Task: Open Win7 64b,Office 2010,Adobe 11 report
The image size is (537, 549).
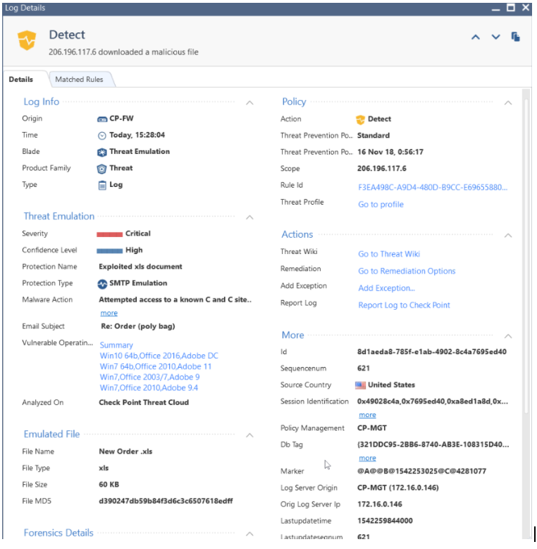Action: coord(156,366)
